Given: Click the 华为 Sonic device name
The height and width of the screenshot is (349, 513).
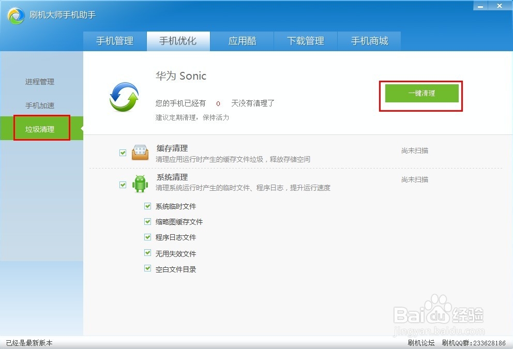Looking at the screenshot, I should [x=181, y=76].
